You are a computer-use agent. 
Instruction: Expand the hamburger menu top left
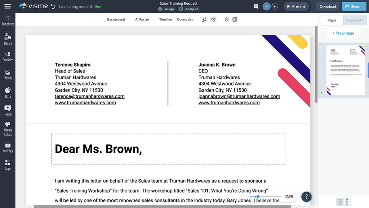pyautogui.click(x=7, y=6)
